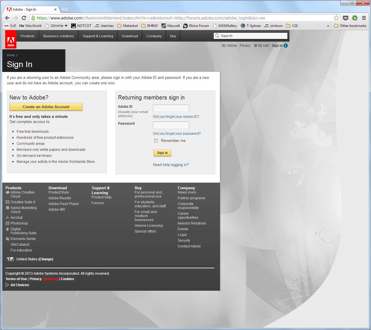Expand the bookmarks overflow chevron
Screen dimensions: 371x330
[x=328, y=26]
